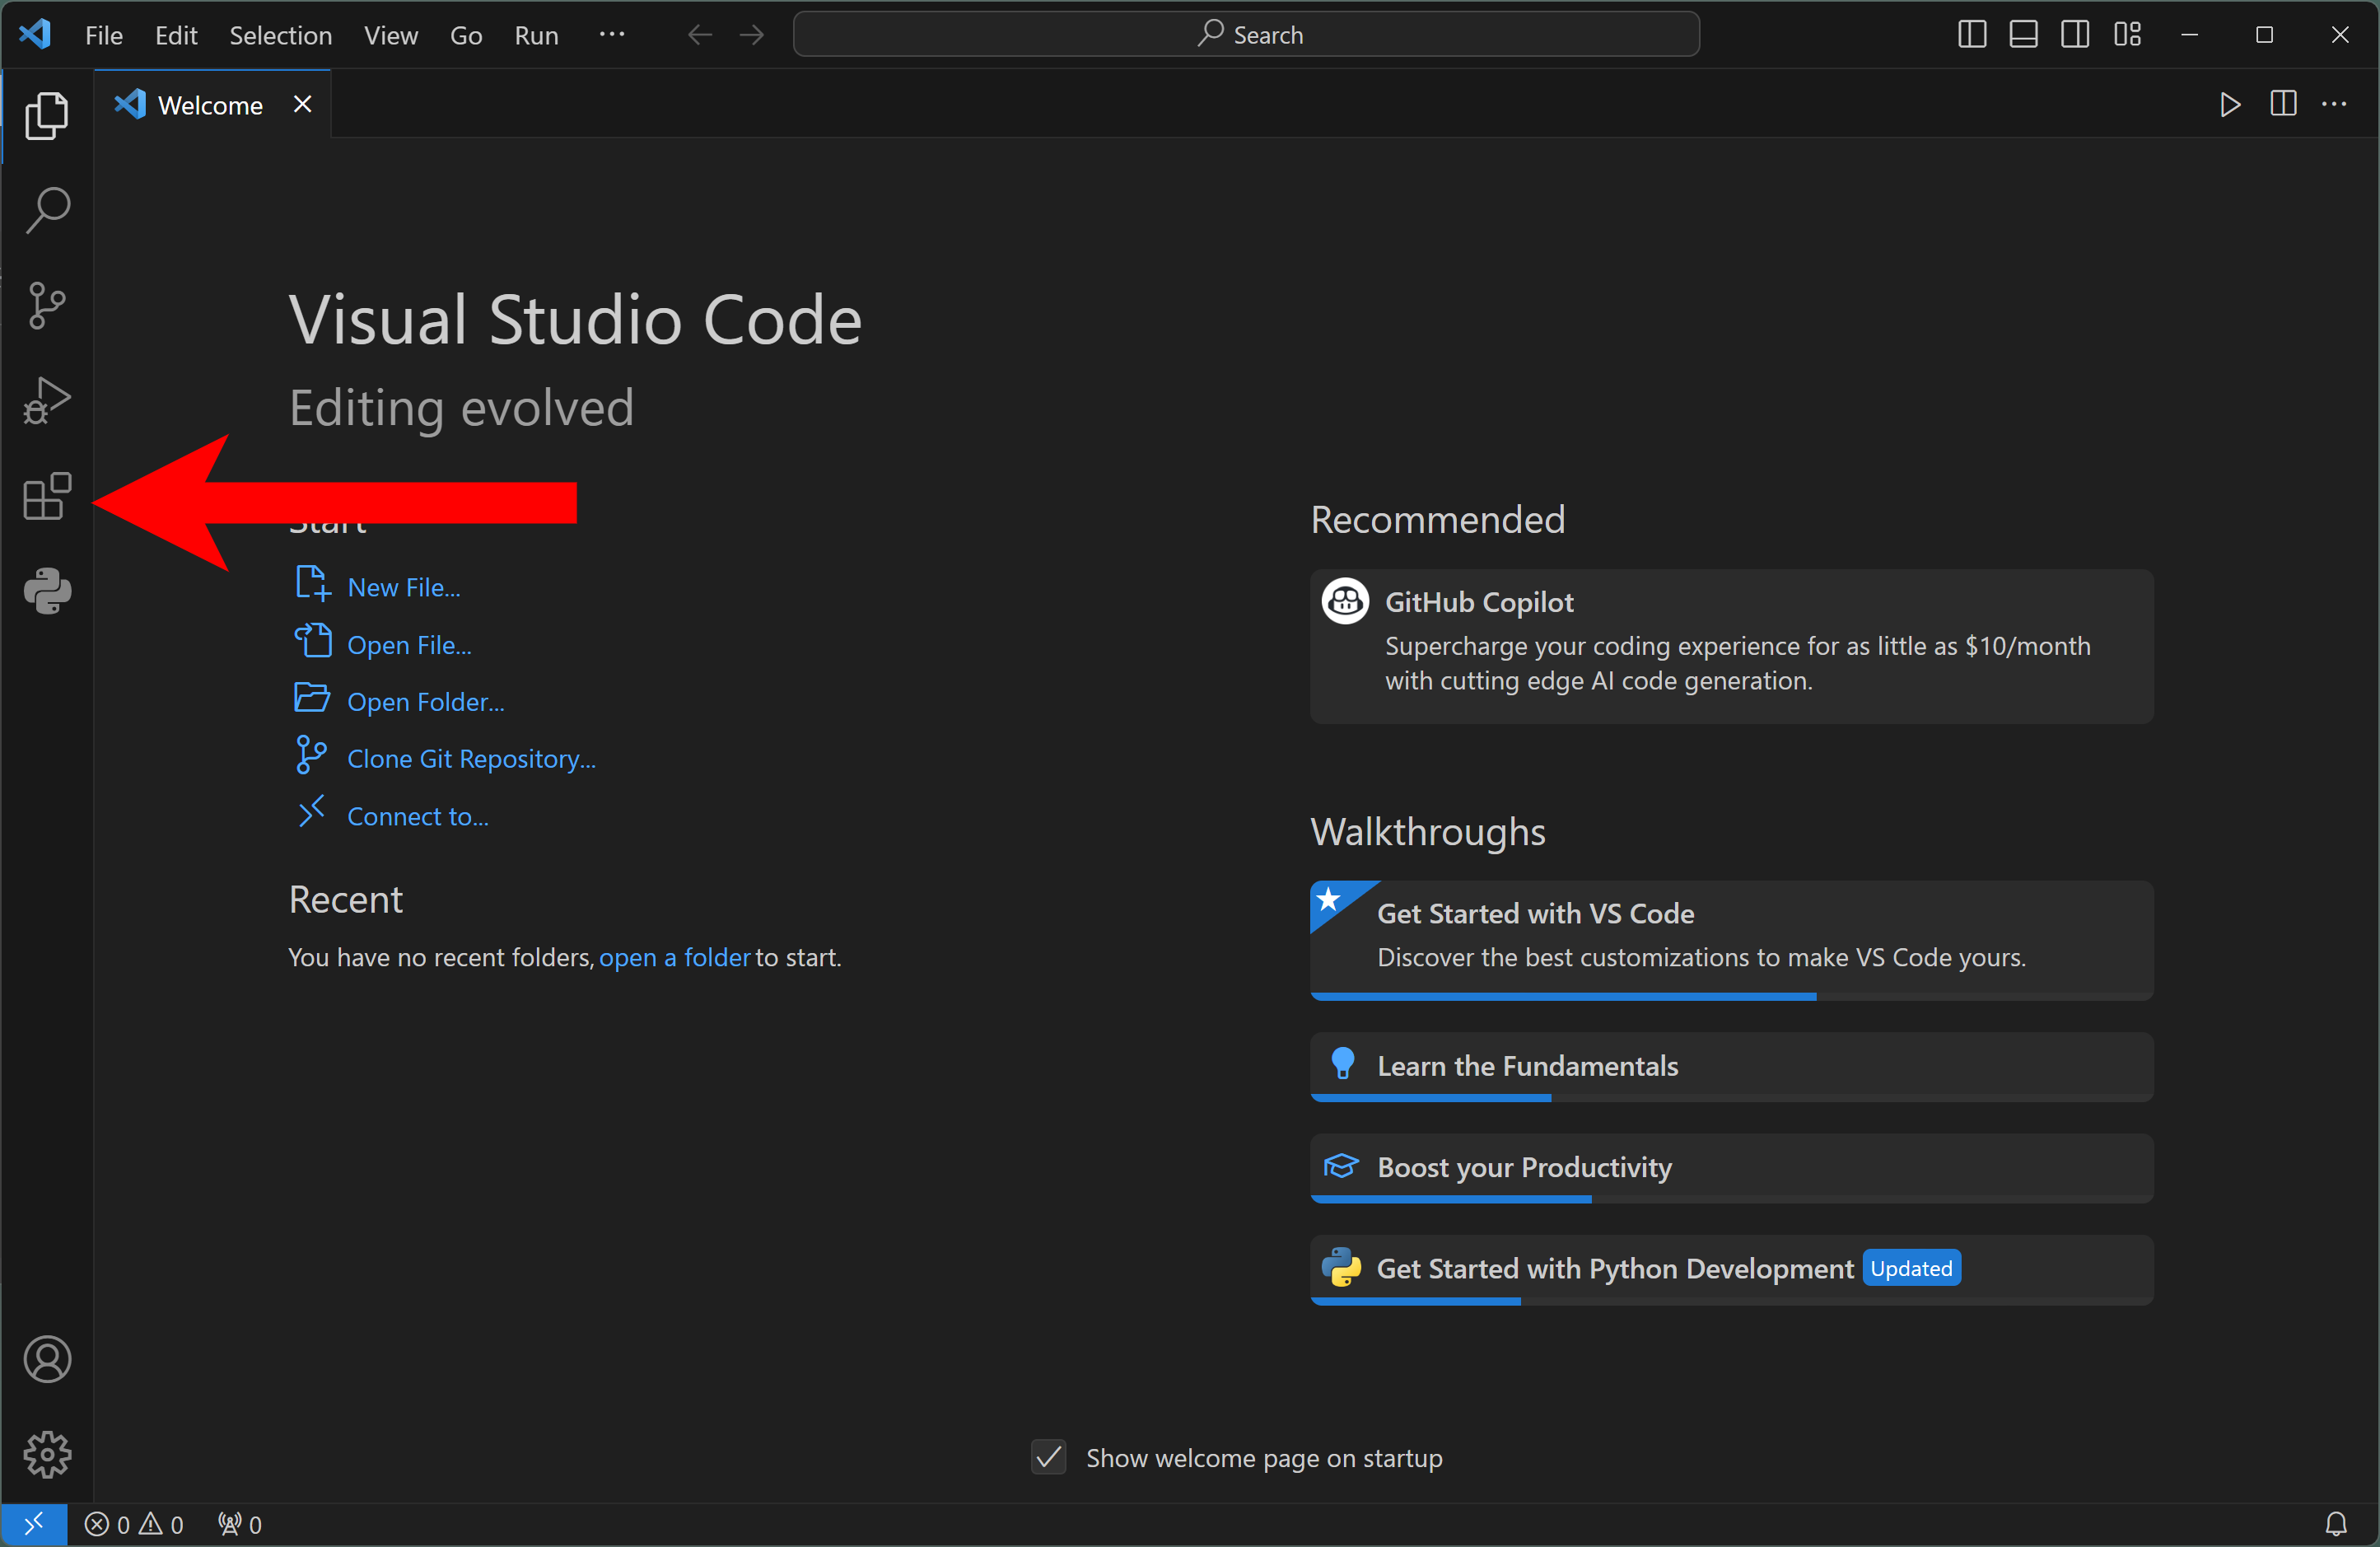Open the View menu

(391, 35)
